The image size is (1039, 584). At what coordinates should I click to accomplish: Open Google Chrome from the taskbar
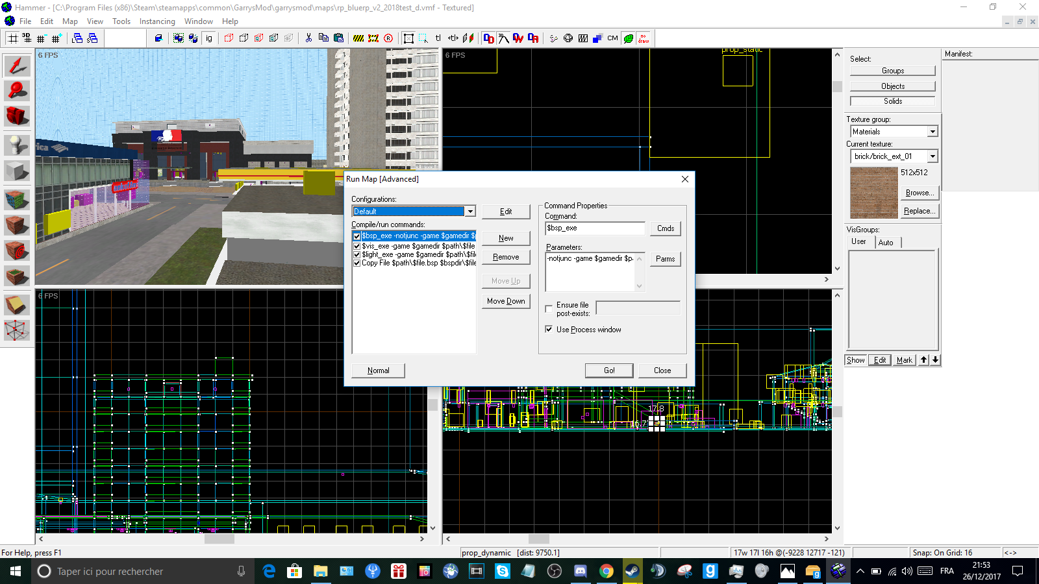606,571
